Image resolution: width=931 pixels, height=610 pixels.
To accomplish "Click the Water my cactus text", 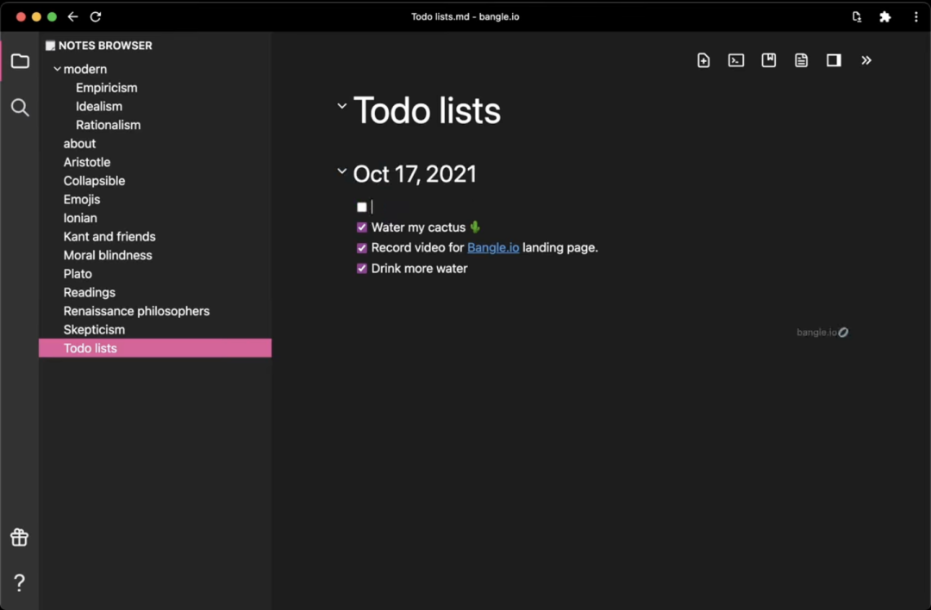I will [x=418, y=227].
